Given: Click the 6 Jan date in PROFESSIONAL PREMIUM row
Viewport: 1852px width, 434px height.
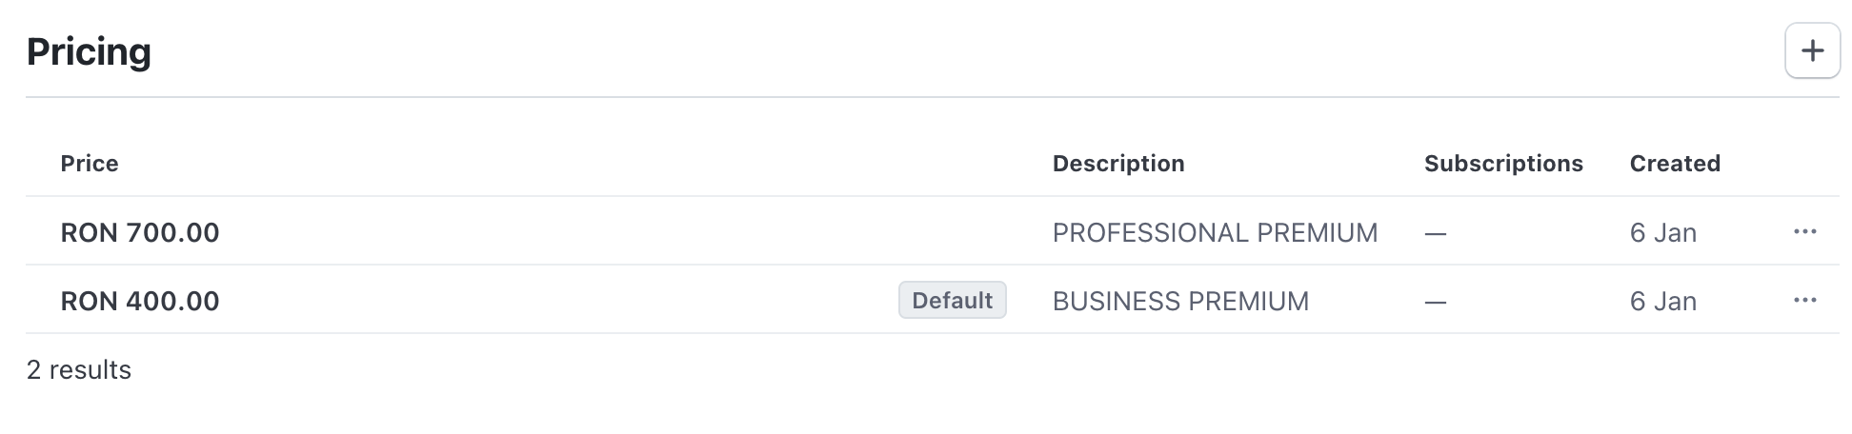Looking at the screenshot, I should pyautogui.click(x=1663, y=232).
